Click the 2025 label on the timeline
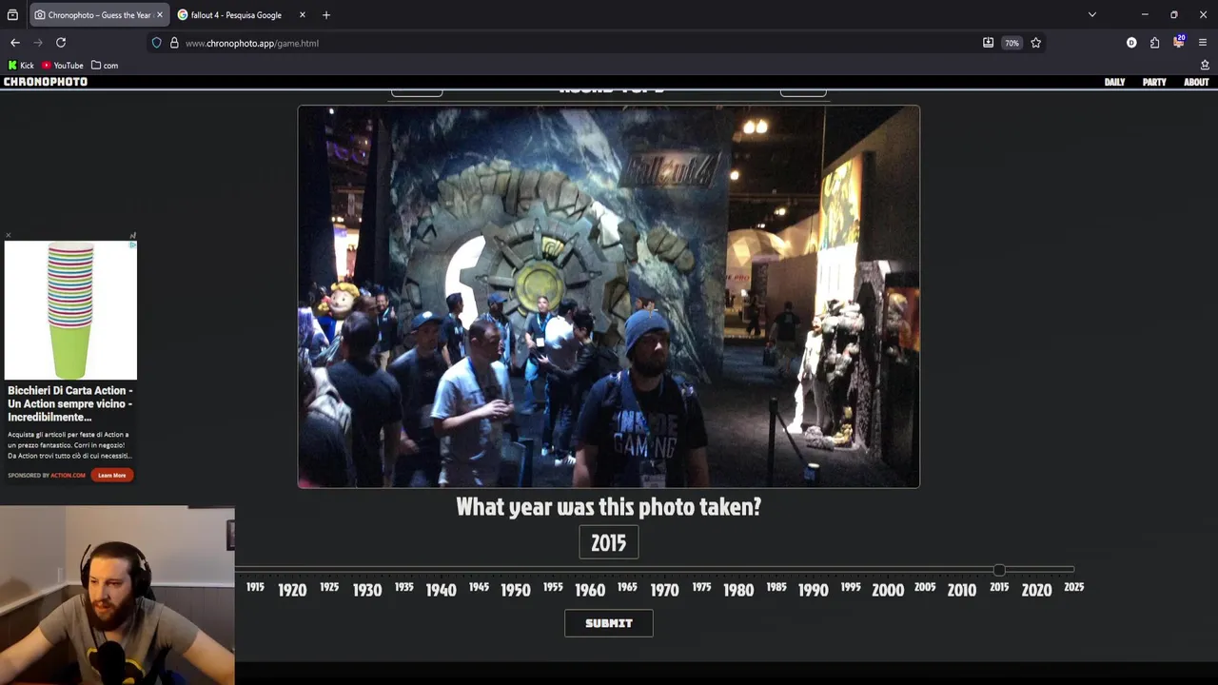The image size is (1218, 685). tap(1074, 587)
